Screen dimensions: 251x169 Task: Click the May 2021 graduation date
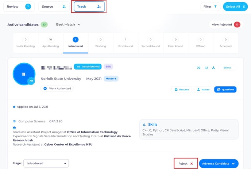[94, 79]
